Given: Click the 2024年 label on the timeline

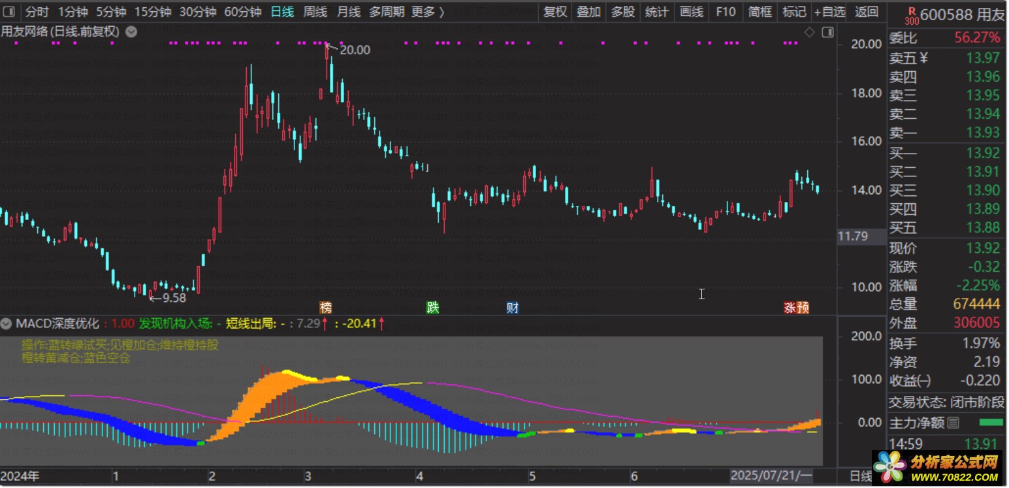Looking at the screenshot, I should tap(20, 476).
